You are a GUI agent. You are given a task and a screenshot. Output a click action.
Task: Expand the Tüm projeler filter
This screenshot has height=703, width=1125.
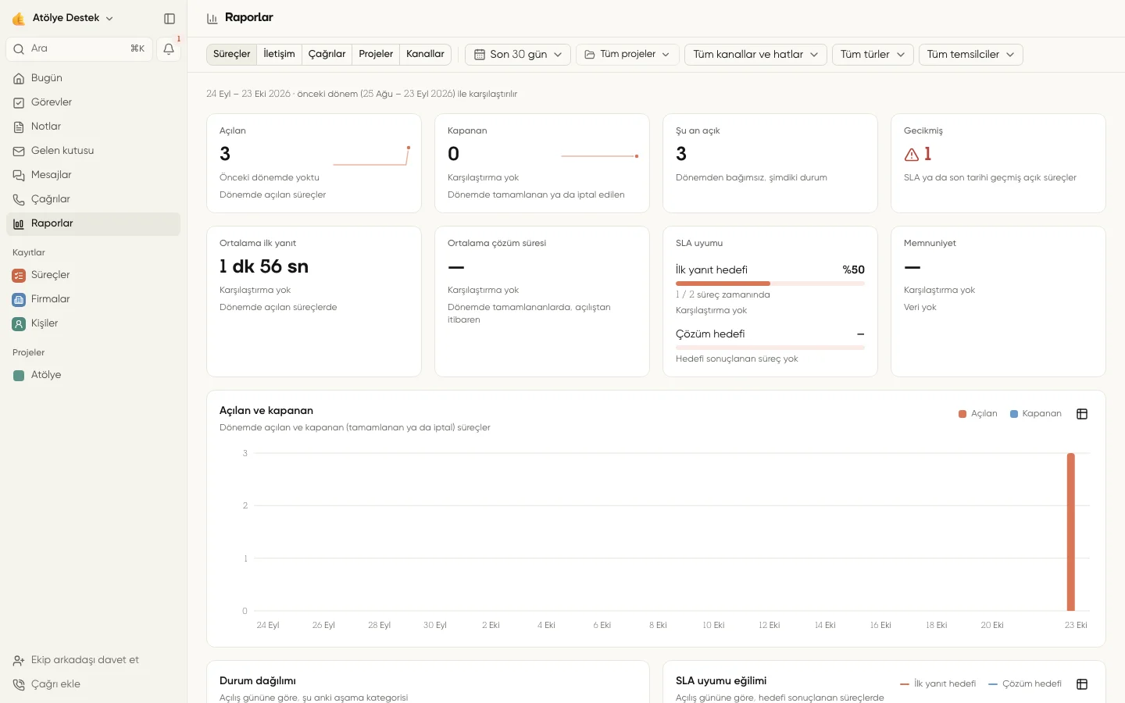[627, 55]
